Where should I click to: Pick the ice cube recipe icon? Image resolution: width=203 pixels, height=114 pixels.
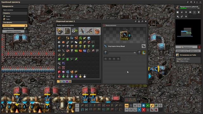(x=89, y=38)
